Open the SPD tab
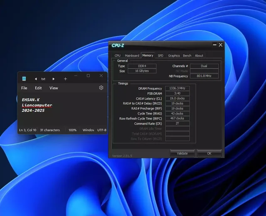Image resolution: width=266 pixels, height=216 pixels. coord(160,55)
